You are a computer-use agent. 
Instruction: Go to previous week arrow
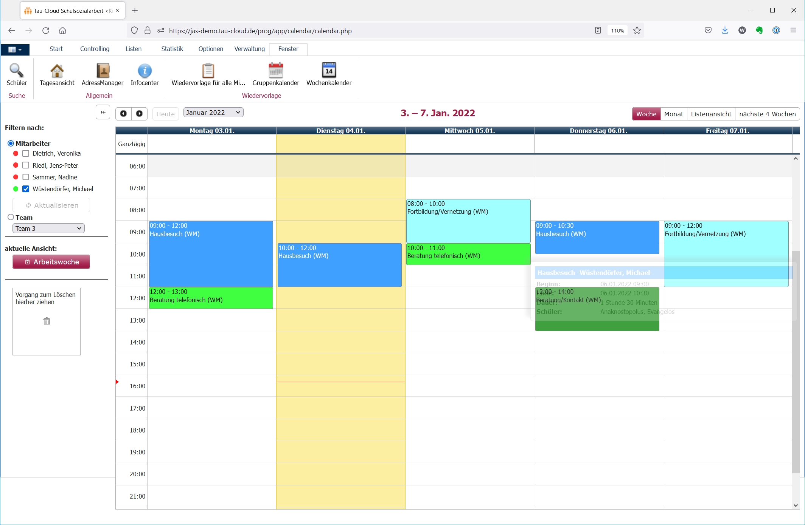[x=123, y=113]
